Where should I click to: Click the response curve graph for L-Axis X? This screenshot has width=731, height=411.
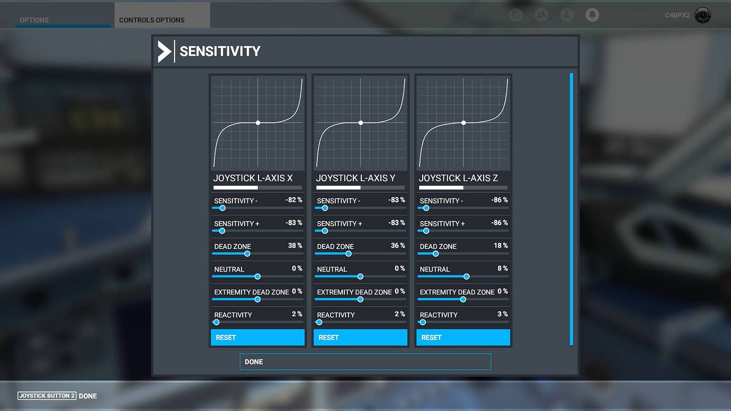pyautogui.click(x=257, y=122)
